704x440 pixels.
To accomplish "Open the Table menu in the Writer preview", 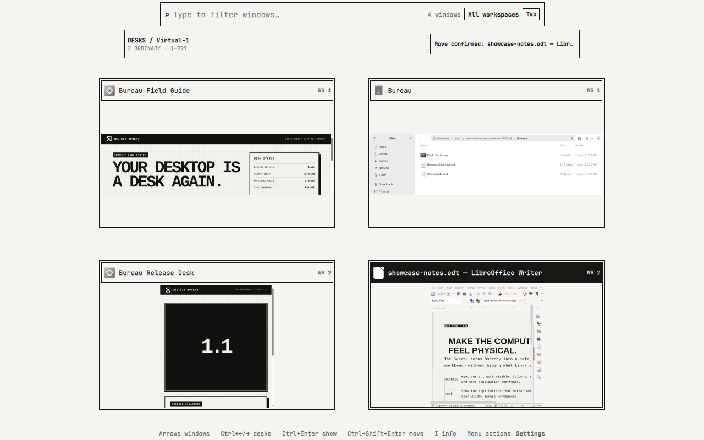I will coord(492,288).
